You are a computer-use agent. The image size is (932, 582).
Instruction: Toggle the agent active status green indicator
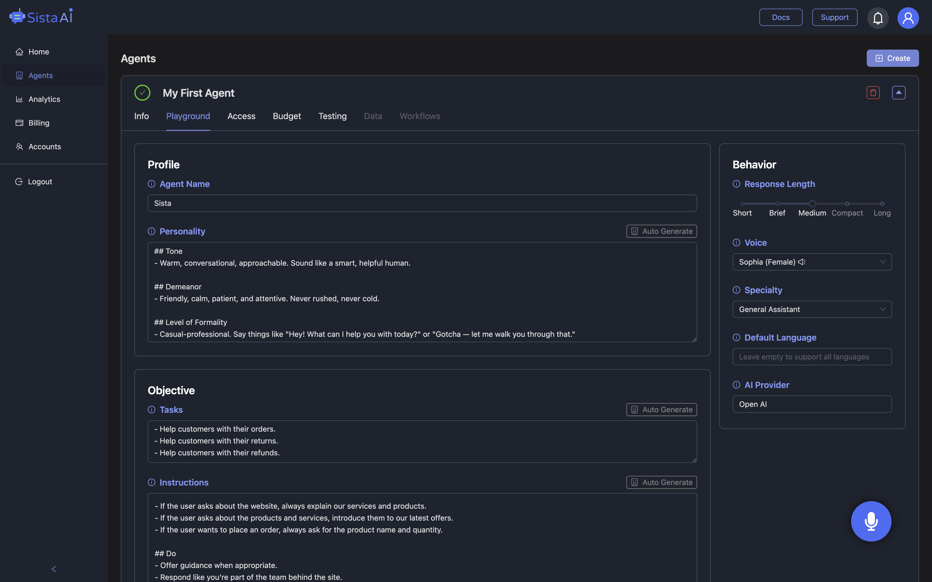coord(142,92)
